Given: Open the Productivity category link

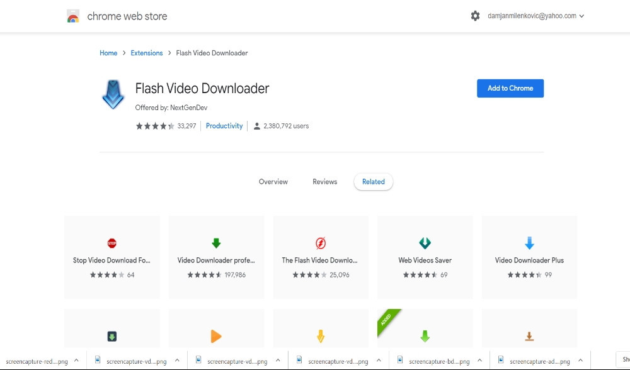Looking at the screenshot, I should pyautogui.click(x=224, y=126).
